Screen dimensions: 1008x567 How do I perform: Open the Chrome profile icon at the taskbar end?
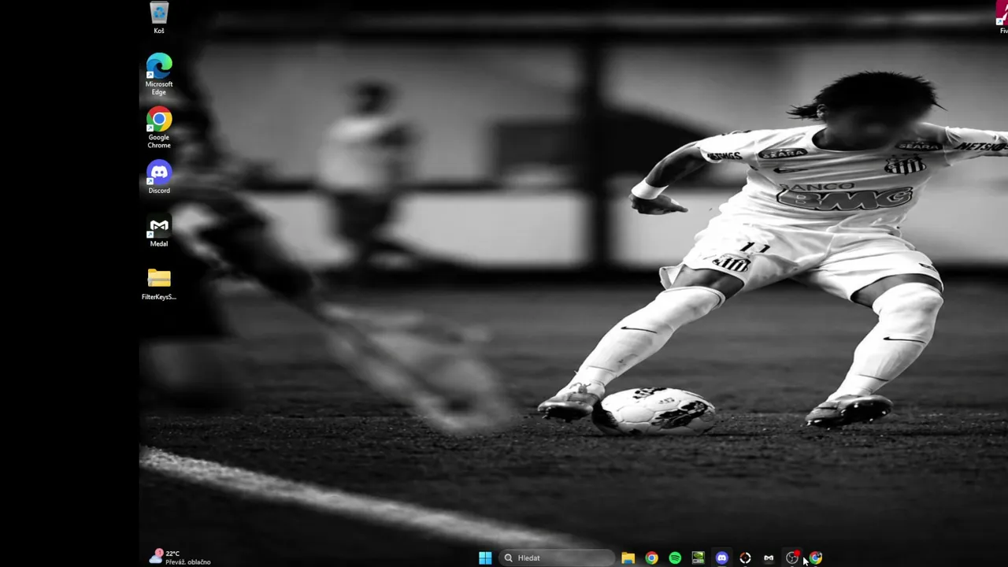pos(816,558)
